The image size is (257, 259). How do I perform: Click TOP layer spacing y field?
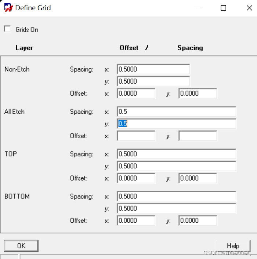[176, 166]
